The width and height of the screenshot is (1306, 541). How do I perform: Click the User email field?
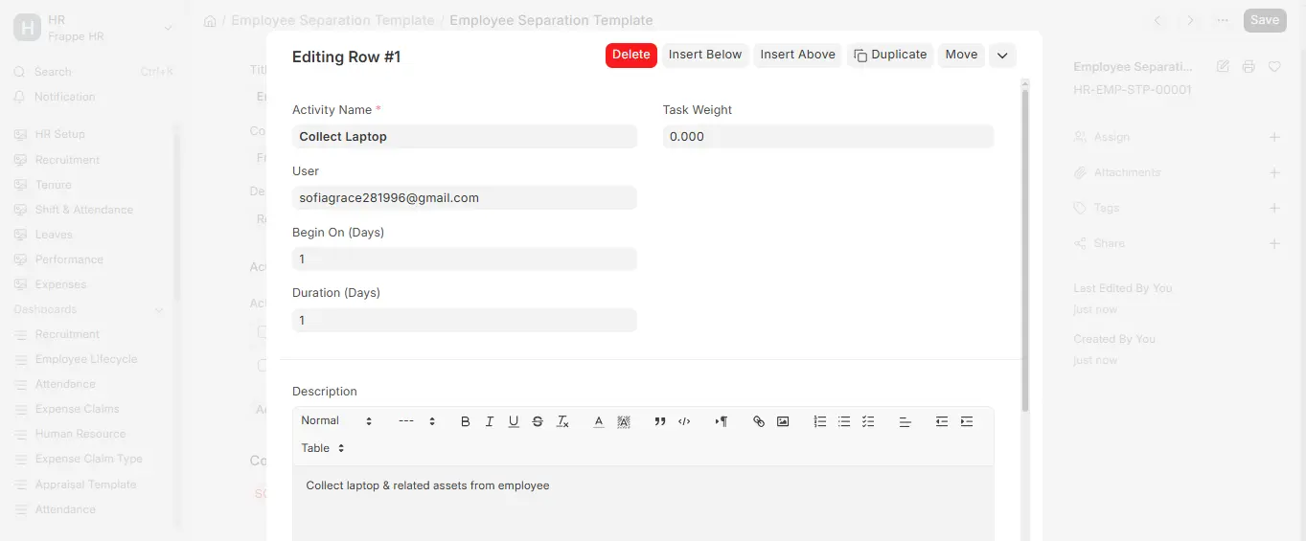coord(464,198)
